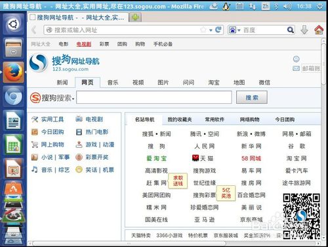Click the horizontal page scrollbar
The height and width of the screenshot is (247, 328).
129,243
